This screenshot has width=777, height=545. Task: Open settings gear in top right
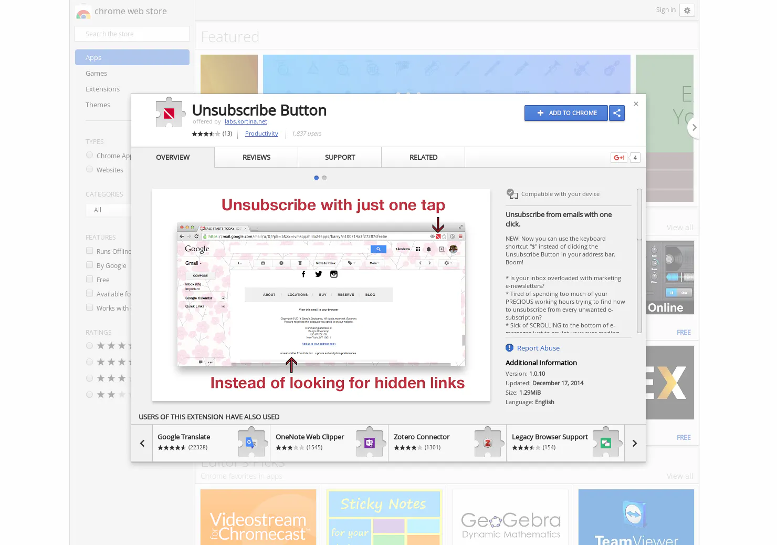coord(687,11)
